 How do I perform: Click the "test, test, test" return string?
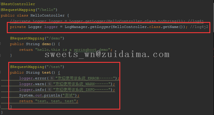coord(56,101)
